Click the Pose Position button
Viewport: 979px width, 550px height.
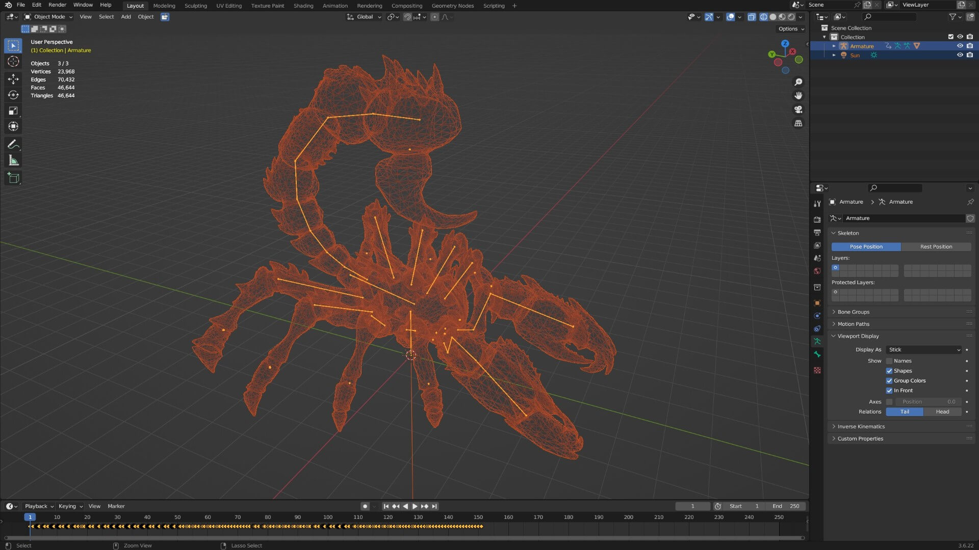point(866,247)
